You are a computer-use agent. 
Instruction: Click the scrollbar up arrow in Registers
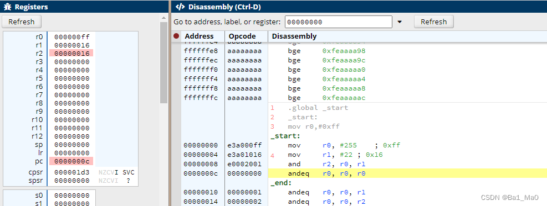[163, 18]
